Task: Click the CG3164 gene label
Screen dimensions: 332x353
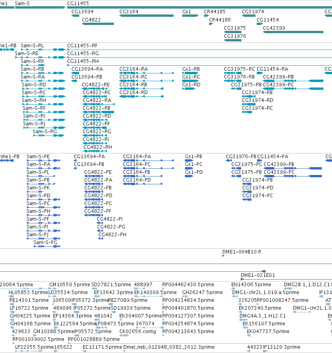Action: point(129,11)
